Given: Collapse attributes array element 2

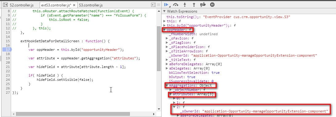Looking at the screenshot, I should (174, 107).
